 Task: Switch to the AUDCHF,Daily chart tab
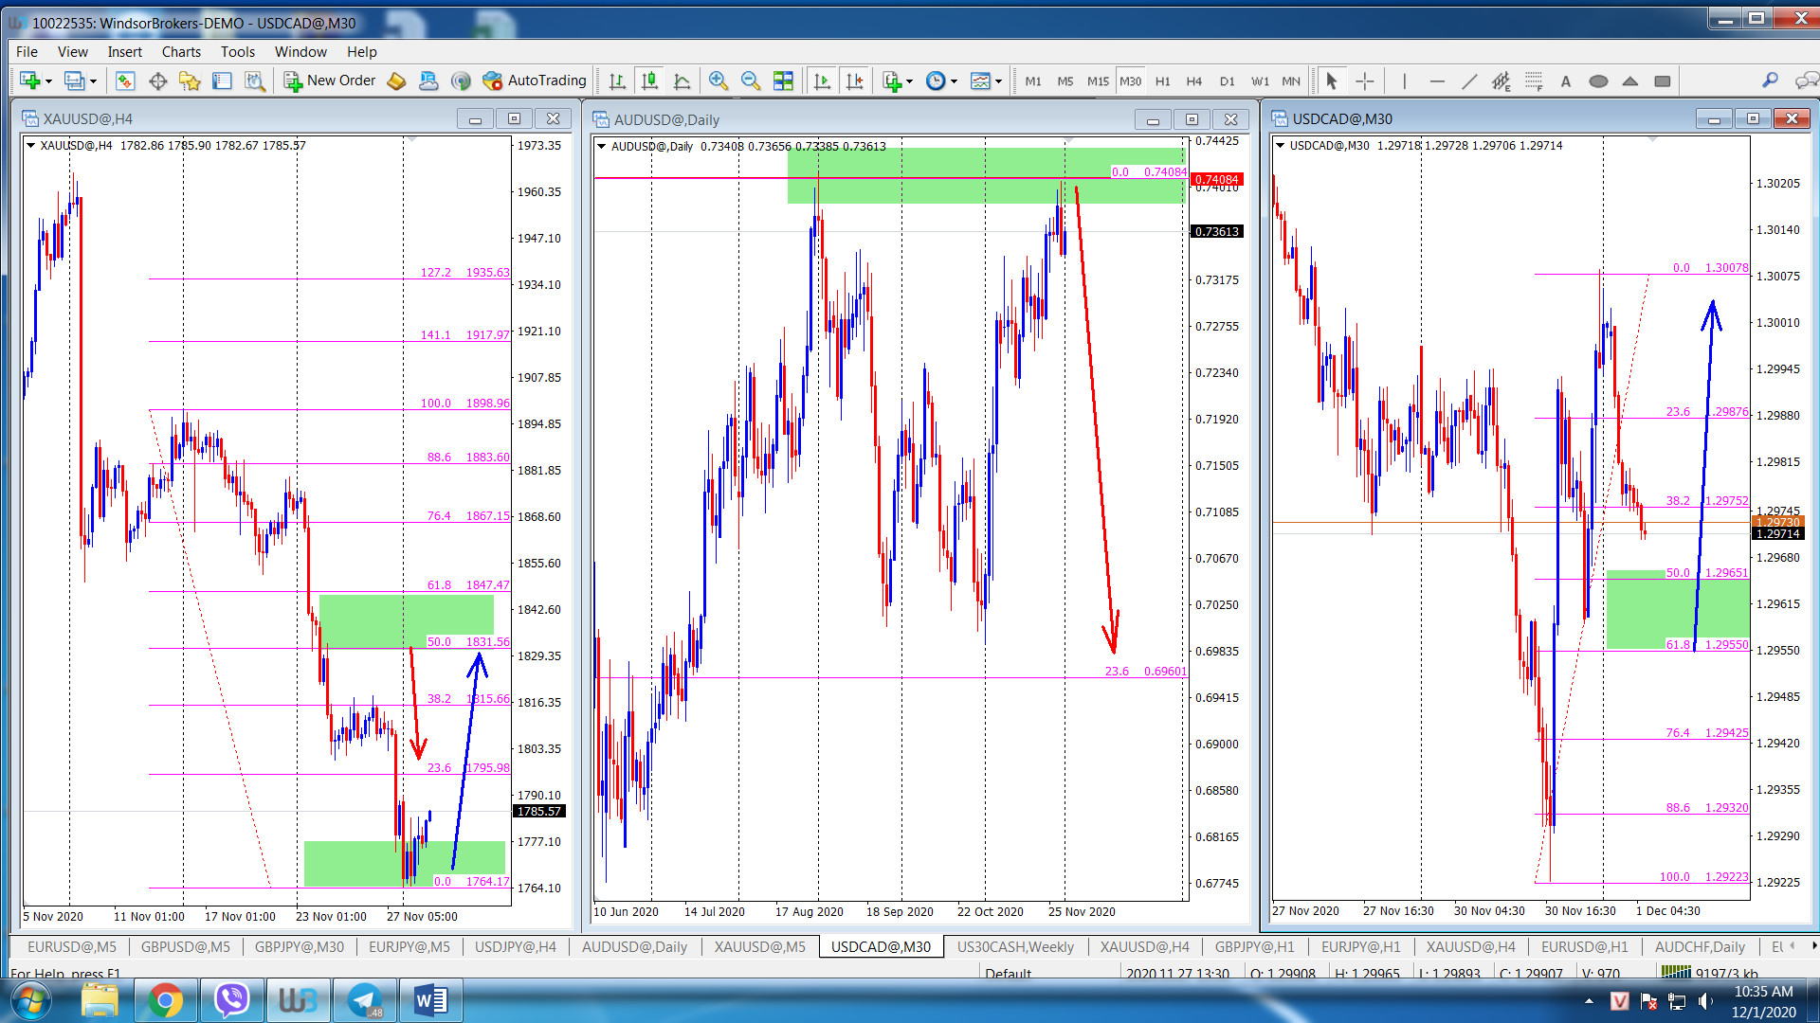(1700, 946)
